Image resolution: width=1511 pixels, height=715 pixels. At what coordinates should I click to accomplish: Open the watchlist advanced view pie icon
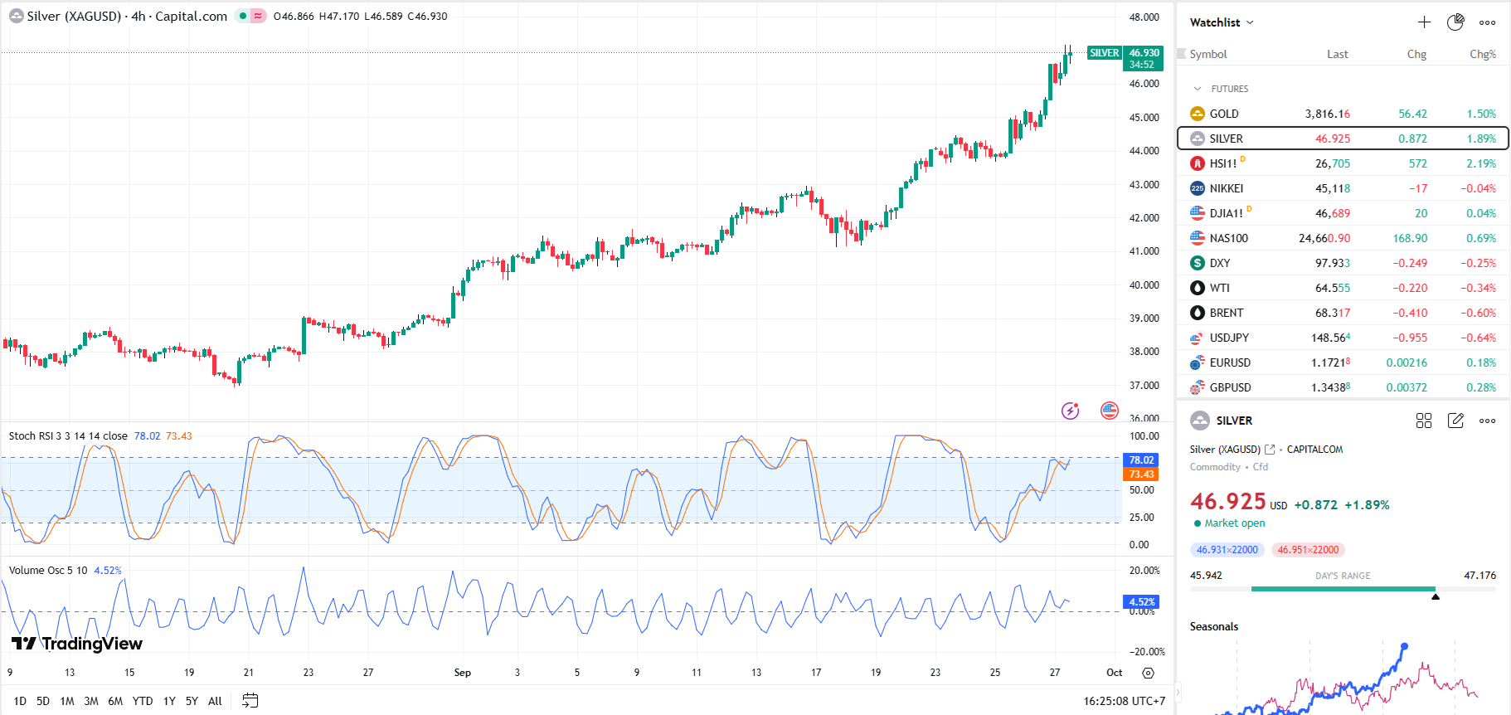1455,22
